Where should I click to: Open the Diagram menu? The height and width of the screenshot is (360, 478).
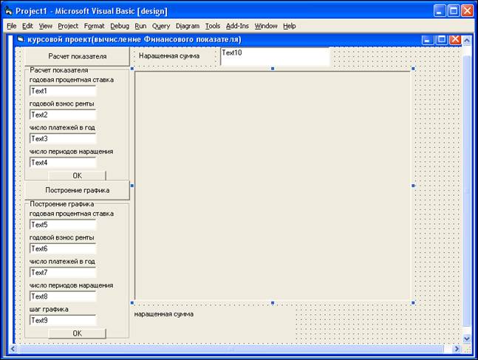coord(188,26)
